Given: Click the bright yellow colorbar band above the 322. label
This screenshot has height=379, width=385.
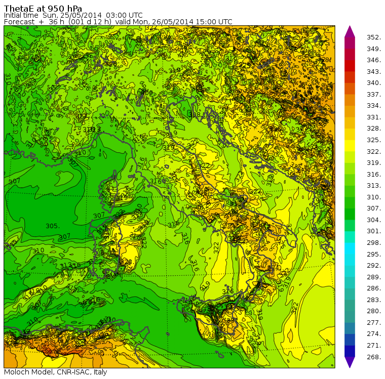Looking at the screenshot, I should point(350,146).
